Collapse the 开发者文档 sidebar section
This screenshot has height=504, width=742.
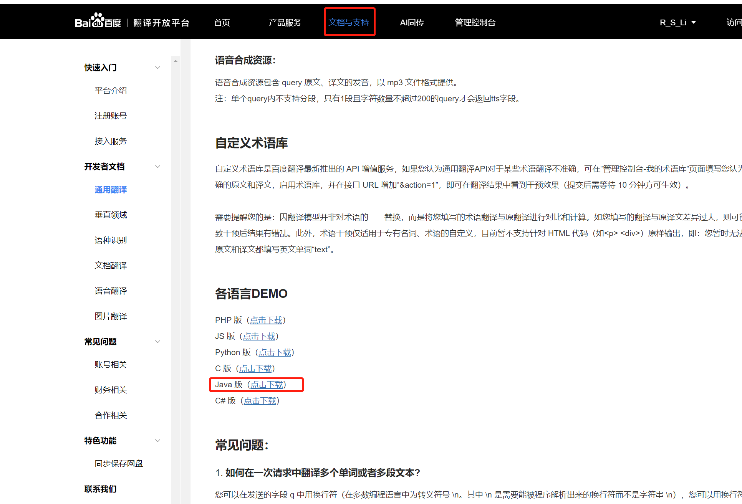[157, 167]
